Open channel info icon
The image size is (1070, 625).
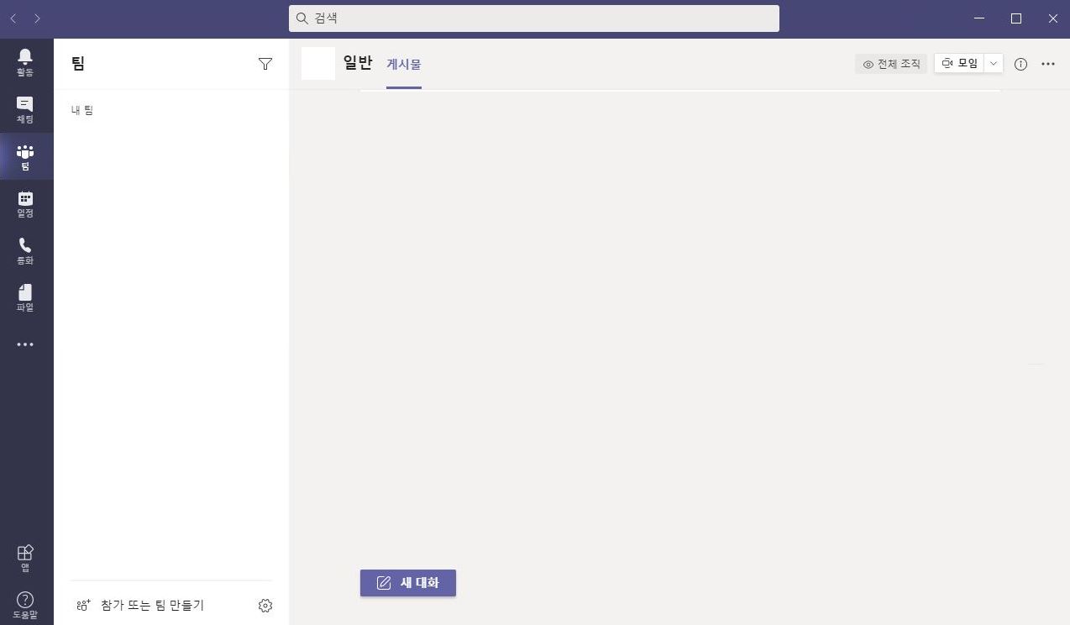pos(1021,64)
